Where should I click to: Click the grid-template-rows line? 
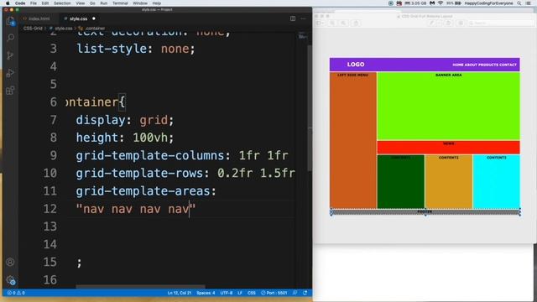point(185,174)
